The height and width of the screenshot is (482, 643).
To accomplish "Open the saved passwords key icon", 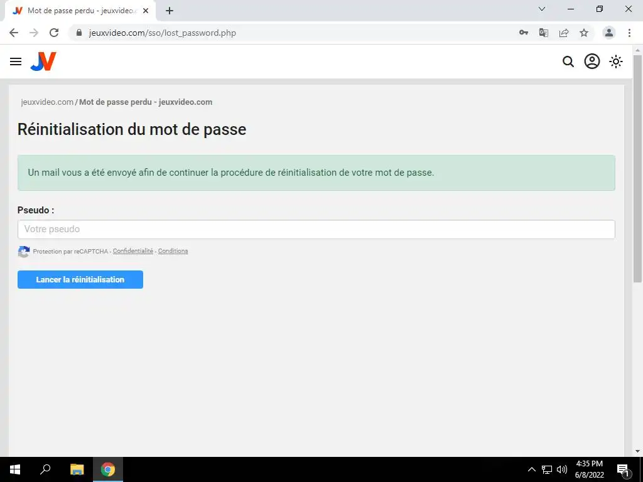I will [523, 33].
